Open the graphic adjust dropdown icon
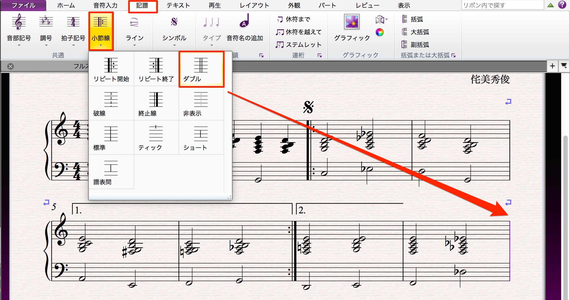The width and height of the screenshot is (570, 300). pos(382,20)
